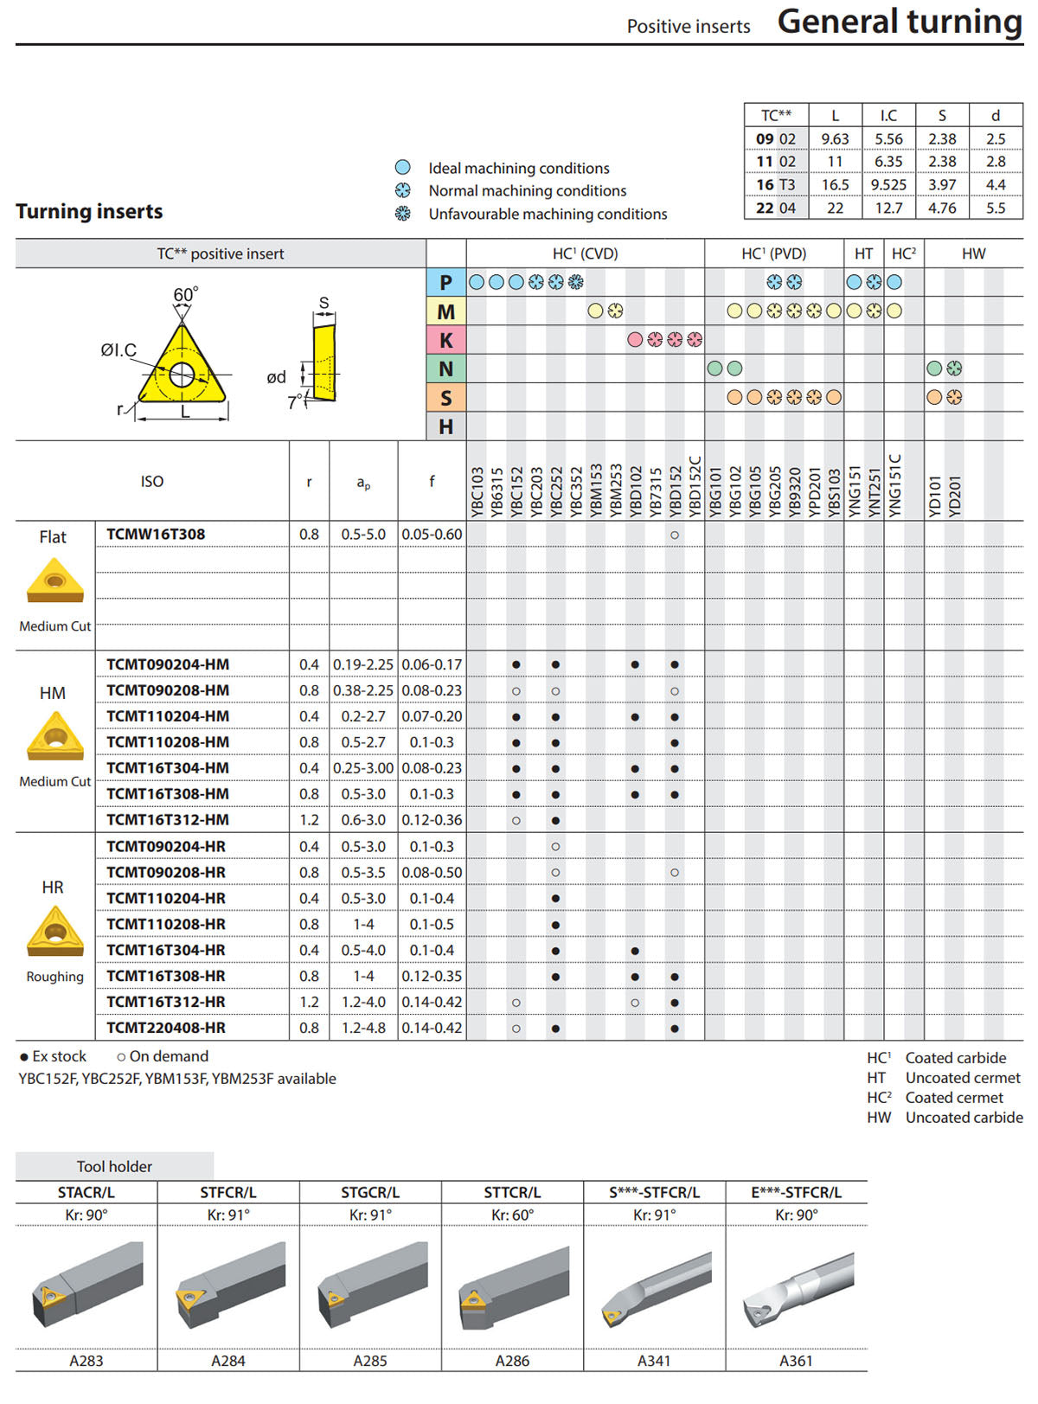Viewport: 1038px width, 1404px height.
Task: Click the stock dot in the TCMT110204-HR row
Action: [x=555, y=899]
